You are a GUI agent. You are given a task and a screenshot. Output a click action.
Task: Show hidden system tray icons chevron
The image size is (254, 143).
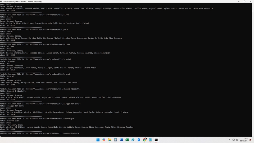point(229,140)
